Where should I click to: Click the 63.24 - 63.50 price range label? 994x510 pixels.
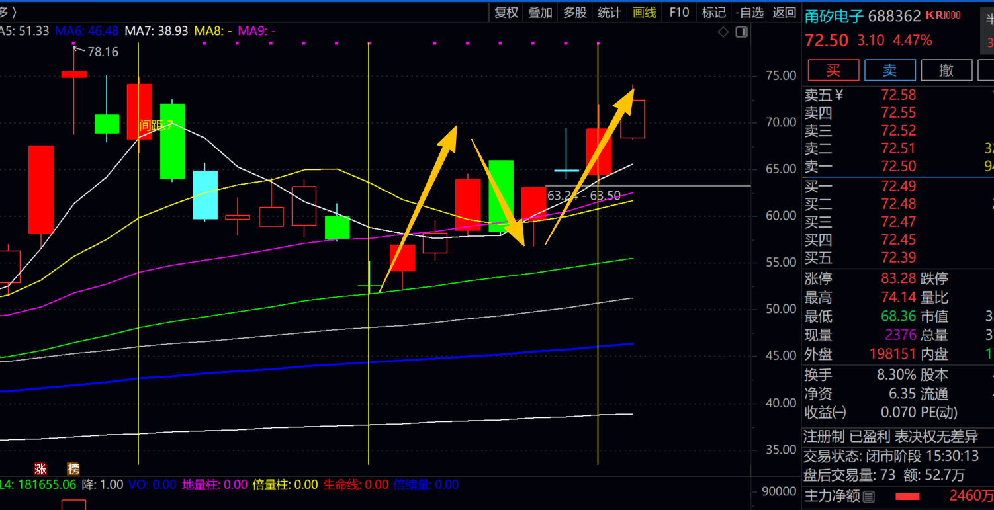(x=584, y=196)
